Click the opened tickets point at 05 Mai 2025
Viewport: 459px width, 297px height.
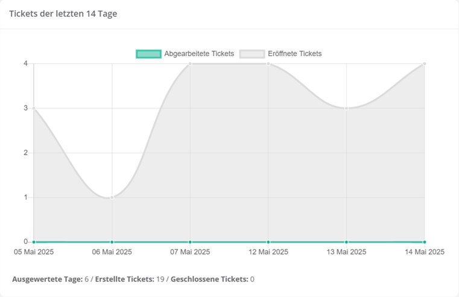pyautogui.click(x=34, y=108)
